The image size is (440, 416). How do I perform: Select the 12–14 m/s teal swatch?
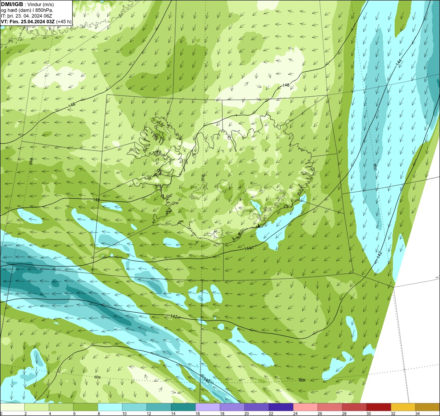[159, 407]
